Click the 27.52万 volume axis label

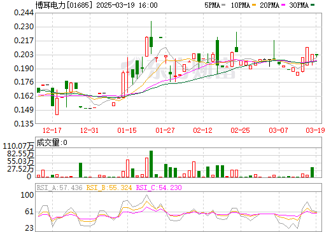click(20, 169)
